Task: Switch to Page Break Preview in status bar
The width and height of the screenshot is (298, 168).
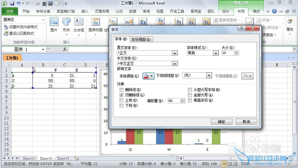Action: [235, 164]
